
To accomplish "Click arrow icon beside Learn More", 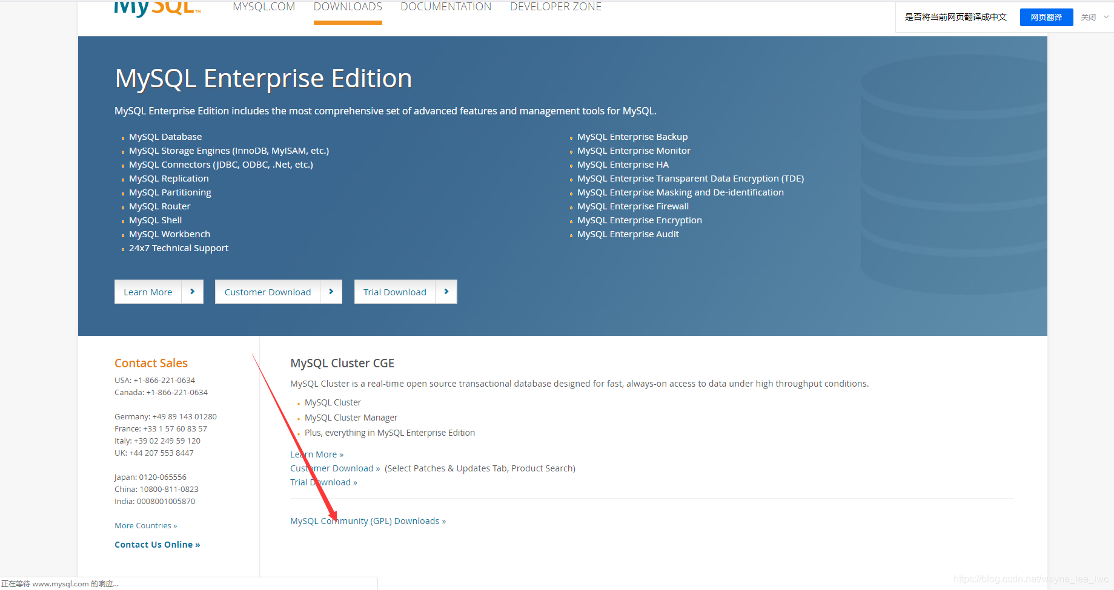I will 193,292.
